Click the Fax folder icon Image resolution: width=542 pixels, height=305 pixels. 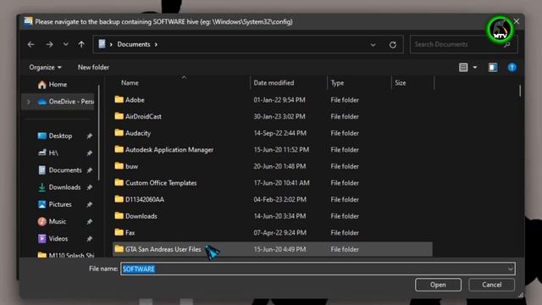(x=119, y=232)
